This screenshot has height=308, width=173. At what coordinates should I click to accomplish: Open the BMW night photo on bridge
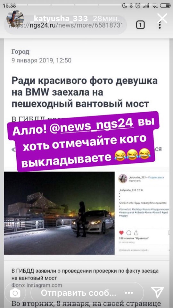[x=59, y=213]
